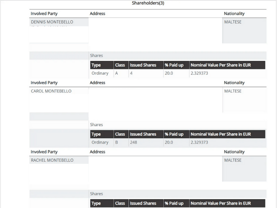Click the Nationality header above Rachel Montebello's row
277x208 pixels.
[x=234, y=152]
